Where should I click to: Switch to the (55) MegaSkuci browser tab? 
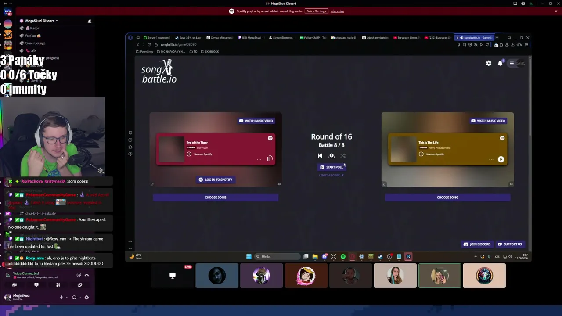point(251,38)
